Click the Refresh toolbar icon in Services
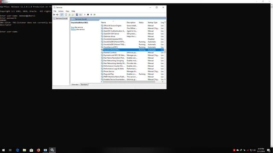 point(70,15)
